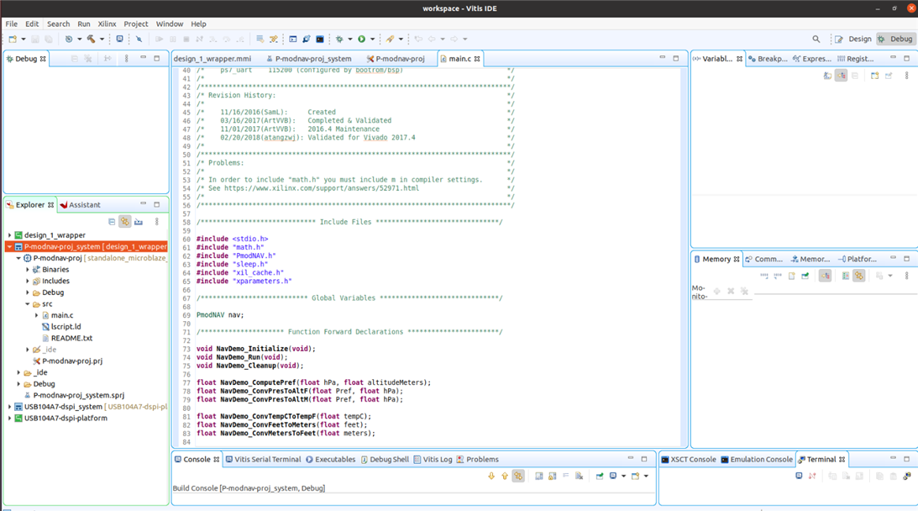Open the Project menu
This screenshot has height=511, width=918.
(x=136, y=24)
